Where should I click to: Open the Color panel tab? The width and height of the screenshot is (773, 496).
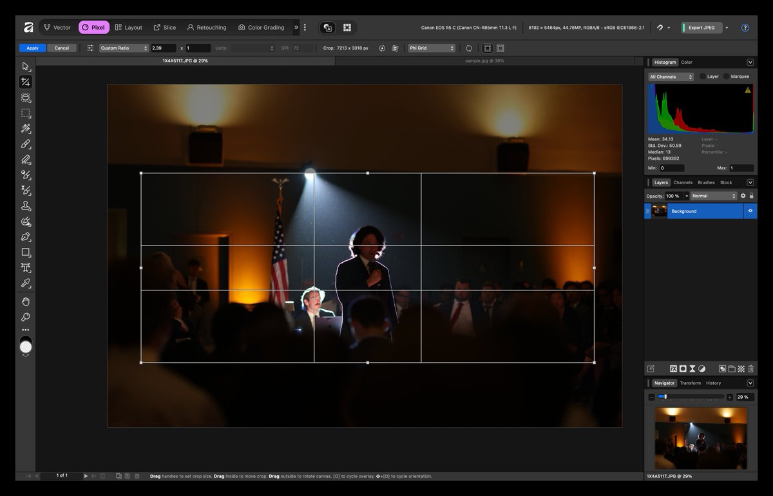[x=687, y=62]
